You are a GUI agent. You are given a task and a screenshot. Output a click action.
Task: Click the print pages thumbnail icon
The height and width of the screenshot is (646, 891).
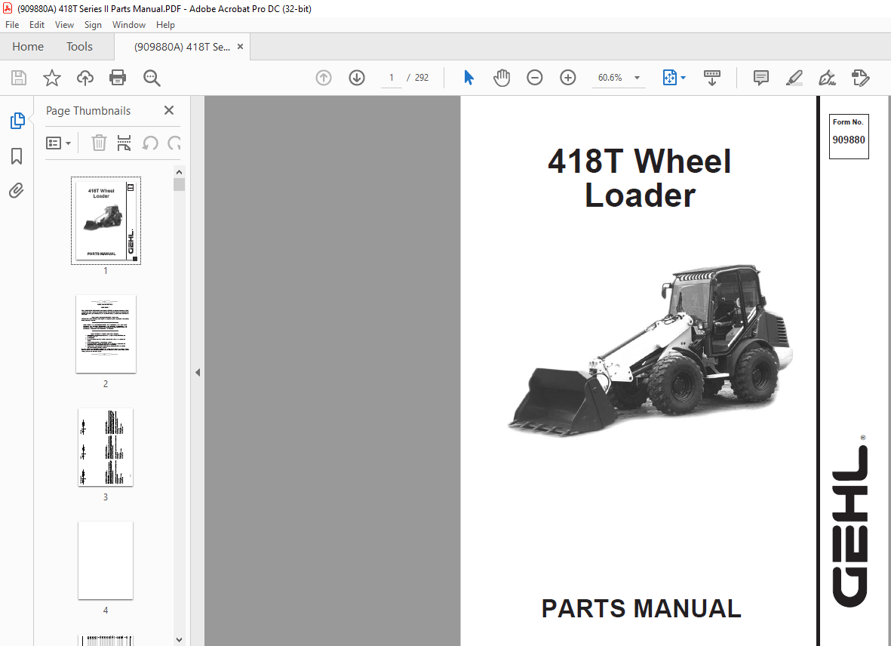pos(124,143)
